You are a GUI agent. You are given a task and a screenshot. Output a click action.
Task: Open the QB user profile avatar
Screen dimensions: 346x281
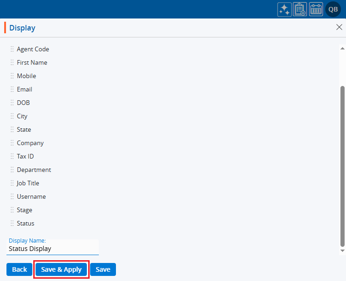click(333, 10)
